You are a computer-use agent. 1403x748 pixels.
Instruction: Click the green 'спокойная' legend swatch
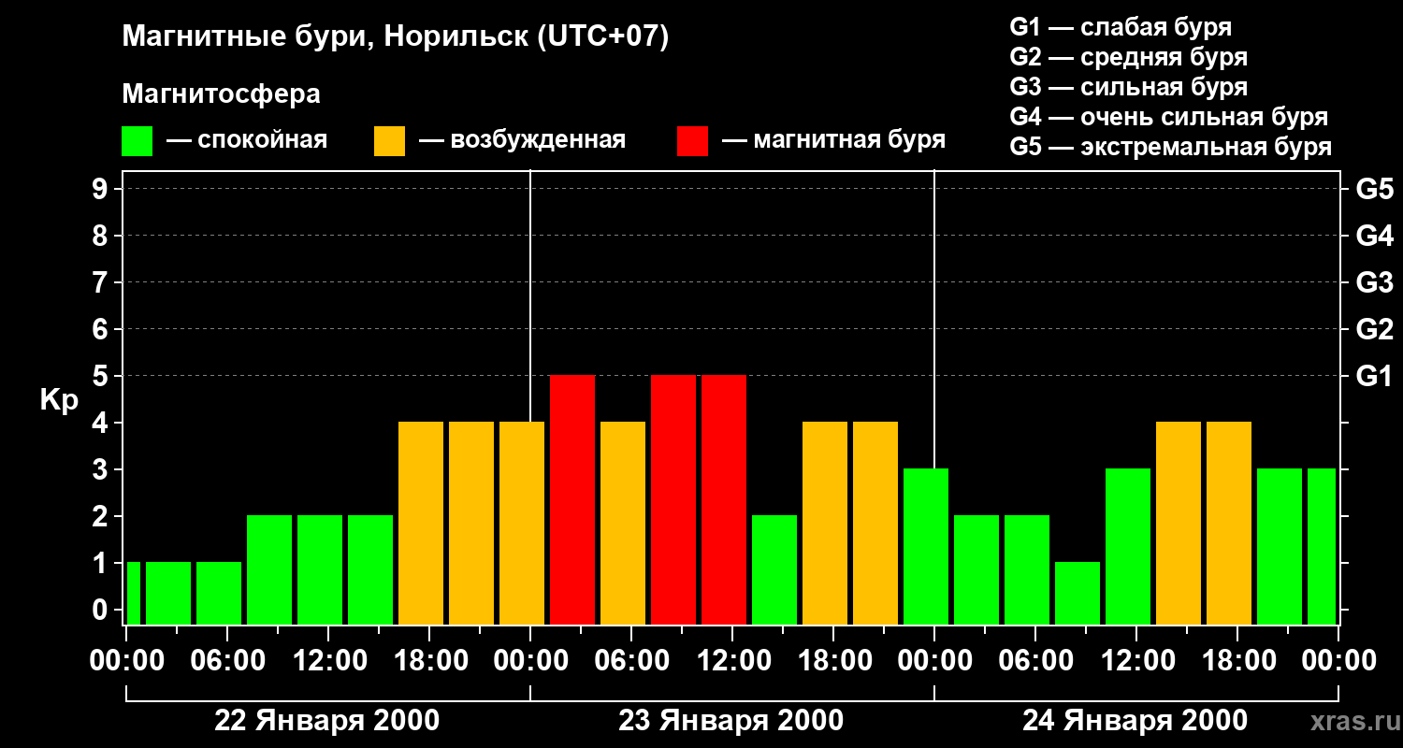(137, 141)
